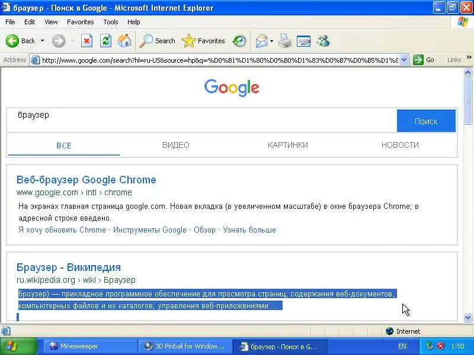Switch to the ВИДЕО tab
The width and height of the screenshot is (474, 355).
tap(176, 145)
